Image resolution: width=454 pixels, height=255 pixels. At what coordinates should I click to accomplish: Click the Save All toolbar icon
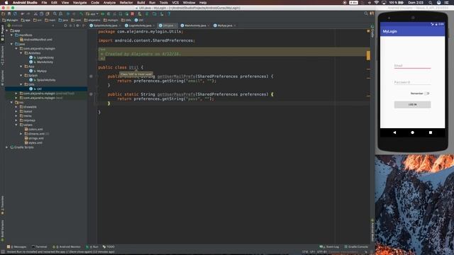pos(9,13)
